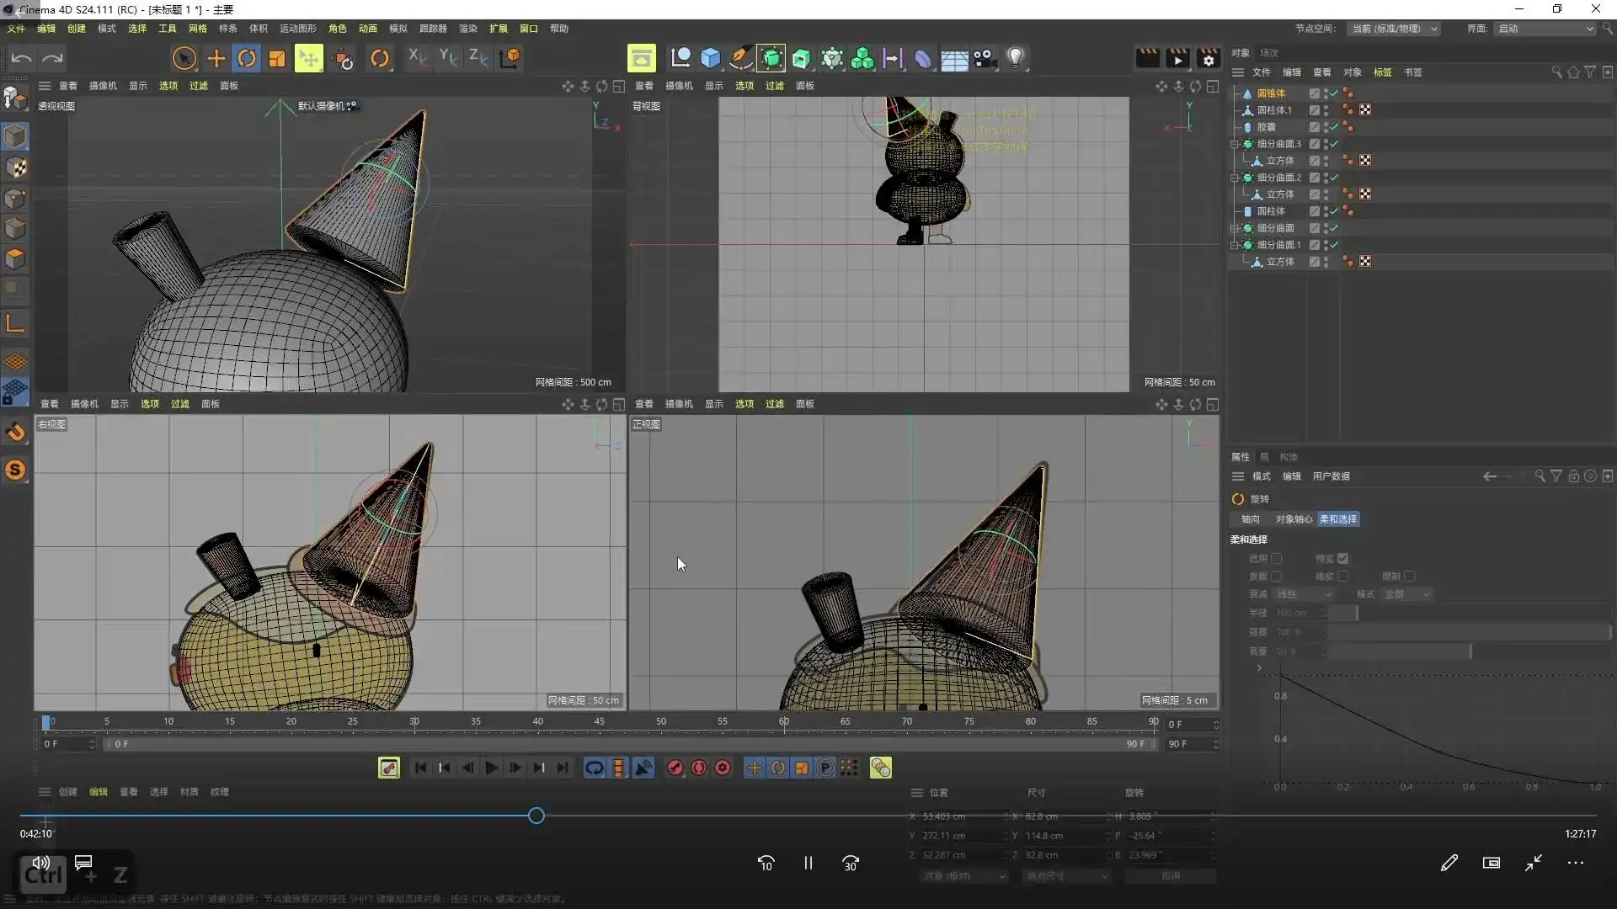Activate the Rotate tool in top toolbar

click(247, 58)
